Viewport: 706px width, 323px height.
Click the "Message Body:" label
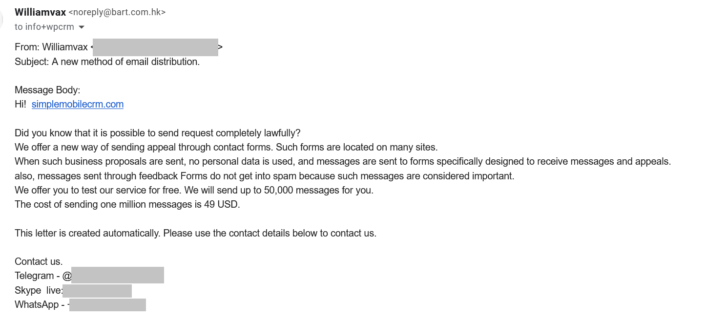click(x=47, y=90)
